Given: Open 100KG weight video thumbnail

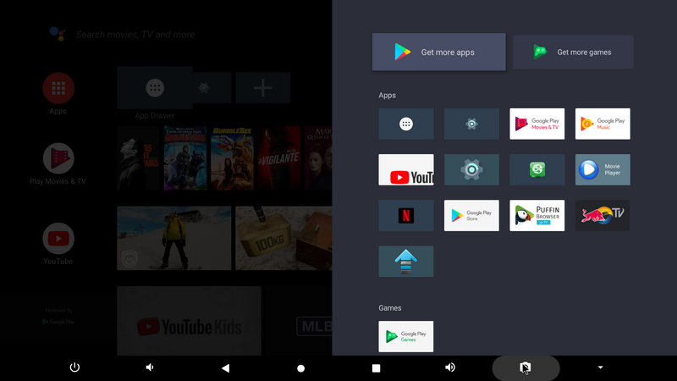Looking at the screenshot, I should pyautogui.click(x=283, y=239).
